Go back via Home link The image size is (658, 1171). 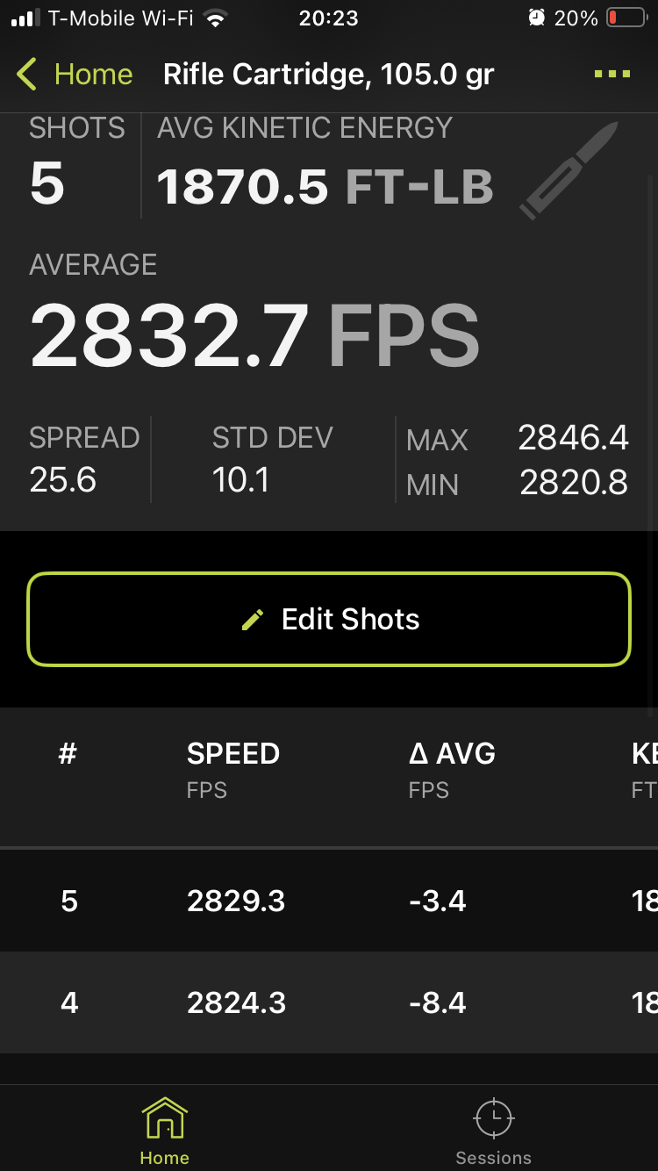[93, 75]
